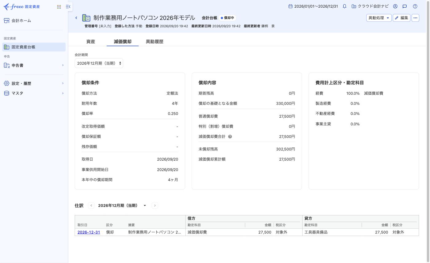Open the chat message icon
This screenshot has width=430, height=263.
pos(405,6)
